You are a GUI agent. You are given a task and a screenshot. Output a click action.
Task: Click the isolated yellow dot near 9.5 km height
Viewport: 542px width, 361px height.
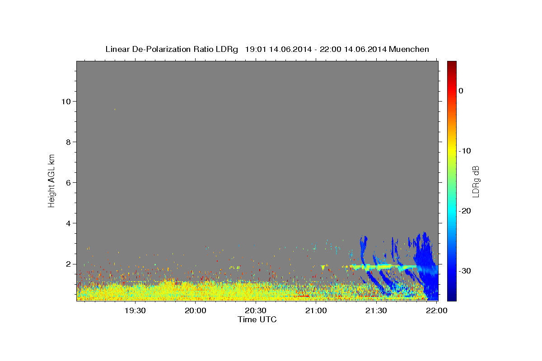(115, 109)
